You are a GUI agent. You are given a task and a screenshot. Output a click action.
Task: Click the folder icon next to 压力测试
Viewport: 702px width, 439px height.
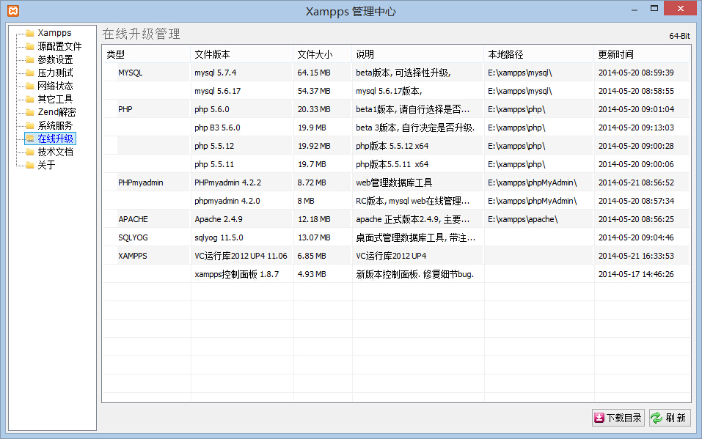pyautogui.click(x=30, y=73)
